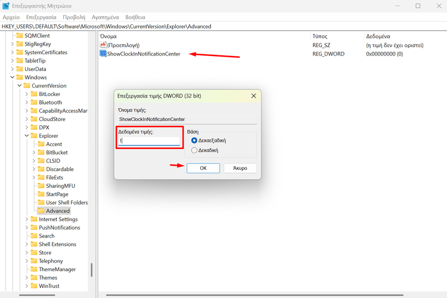Collapse the Explorer tree node
This screenshot has height=298, width=447.
(26, 135)
